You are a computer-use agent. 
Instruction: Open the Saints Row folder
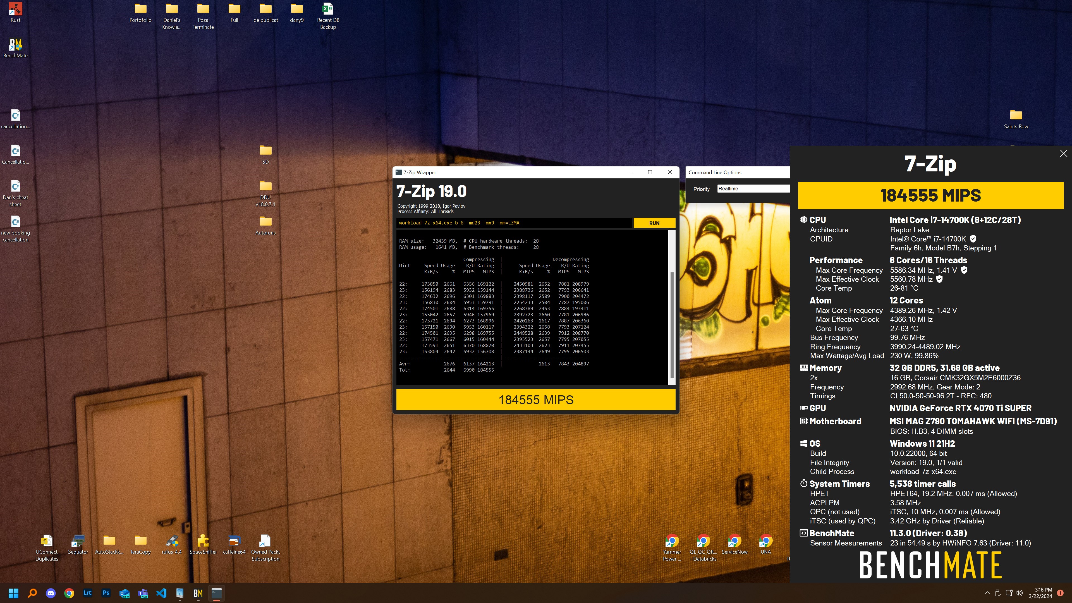pyautogui.click(x=1016, y=119)
